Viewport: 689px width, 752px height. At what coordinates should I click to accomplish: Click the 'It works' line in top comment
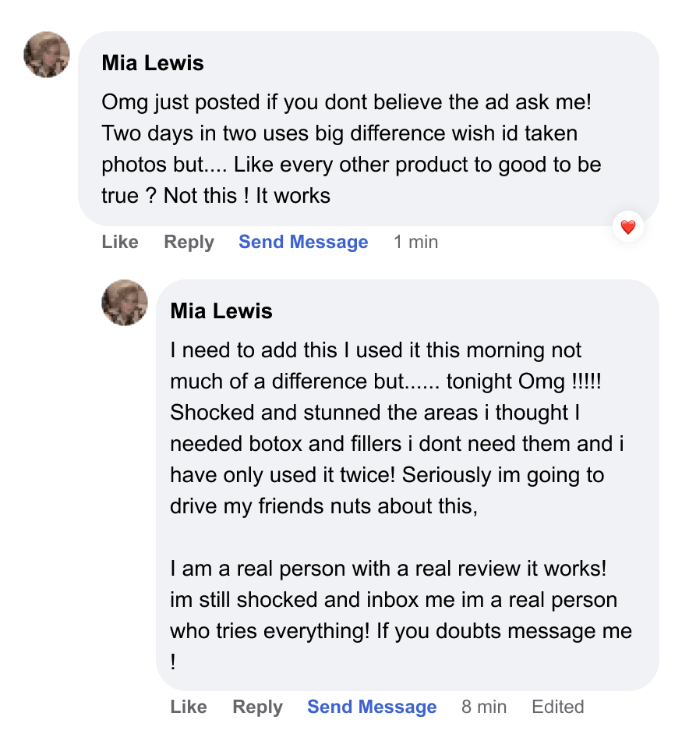pyautogui.click(x=216, y=196)
